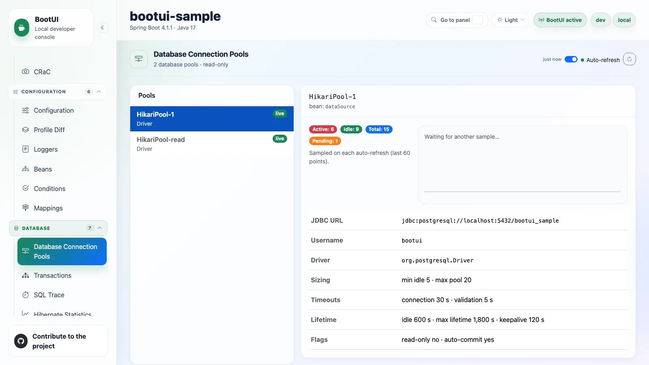The width and height of the screenshot is (649, 365).
Task: Select the HikariPool-read pool row
Action: (212, 144)
